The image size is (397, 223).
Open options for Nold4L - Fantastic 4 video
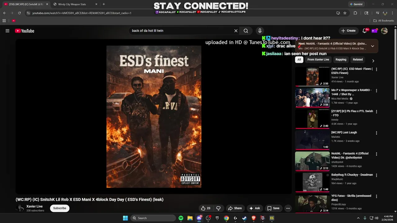(x=377, y=154)
